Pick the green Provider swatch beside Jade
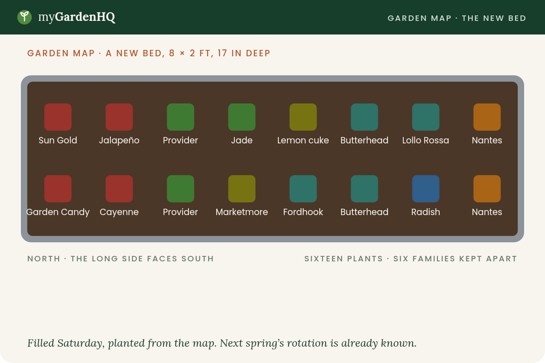 coord(180,117)
